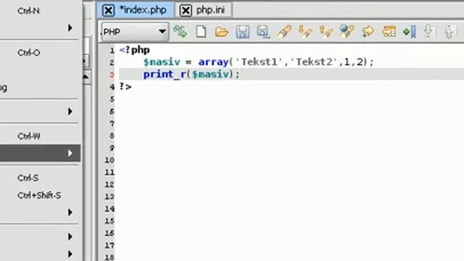Open a file using the folder icon

tap(222, 31)
